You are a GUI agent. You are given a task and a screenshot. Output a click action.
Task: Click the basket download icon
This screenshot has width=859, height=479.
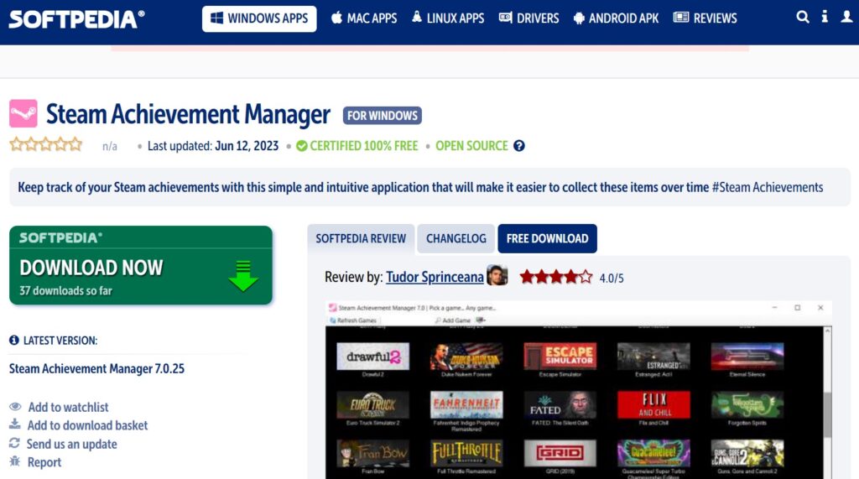point(15,424)
